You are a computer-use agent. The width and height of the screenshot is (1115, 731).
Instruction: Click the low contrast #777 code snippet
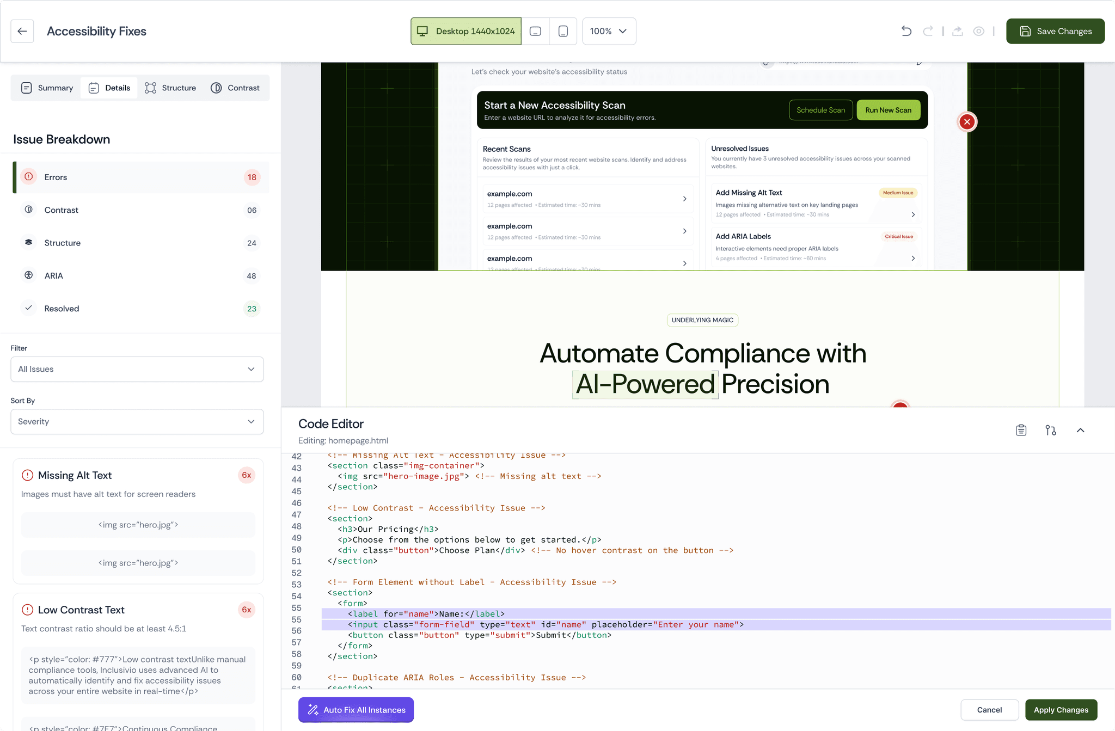tap(138, 675)
